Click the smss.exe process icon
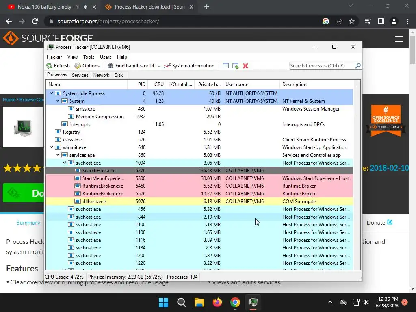Viewport: 416px width, 312px height. (71, 109)
